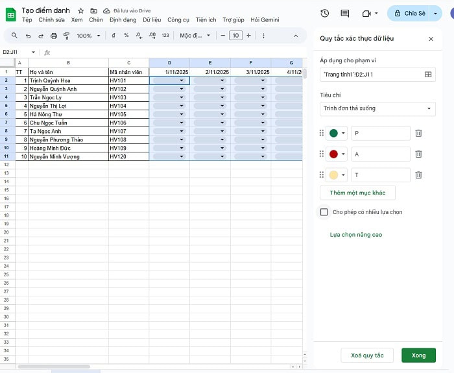Viewport: 454px width, 373px height.
Task: Format as percent
Action: click(x=126, y=36)
